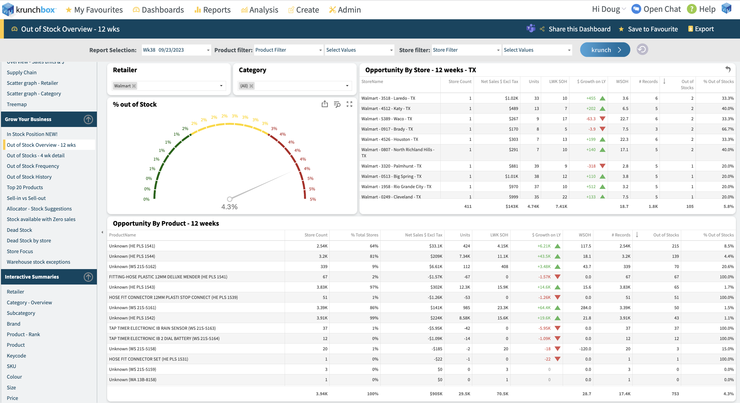740x403 pixels.
Task: Click the share nodes icon beside Share this Dashboard
Action: [542, 29]
